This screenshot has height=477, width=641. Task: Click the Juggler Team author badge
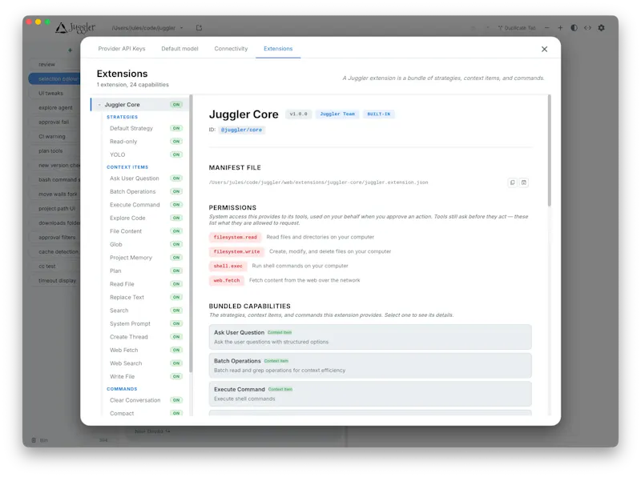tap(337, 114)
